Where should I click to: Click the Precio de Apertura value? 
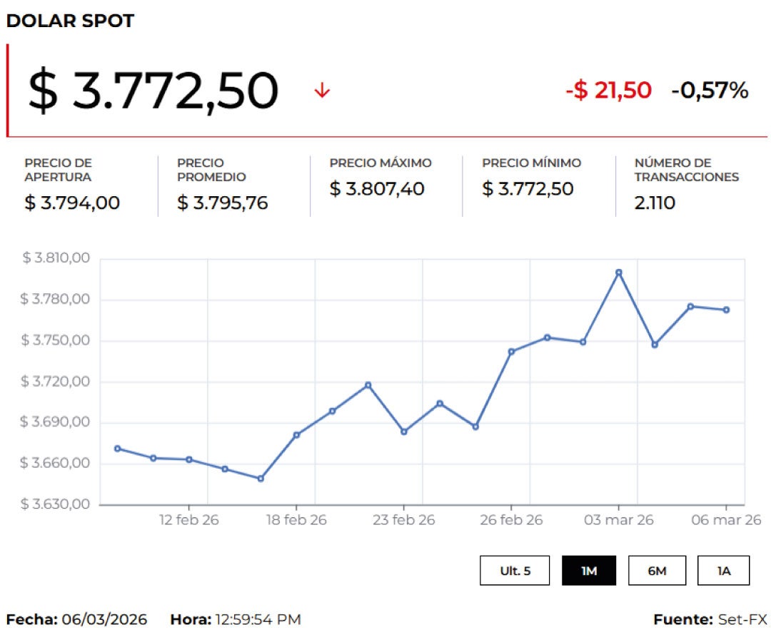tap(72, 203)
